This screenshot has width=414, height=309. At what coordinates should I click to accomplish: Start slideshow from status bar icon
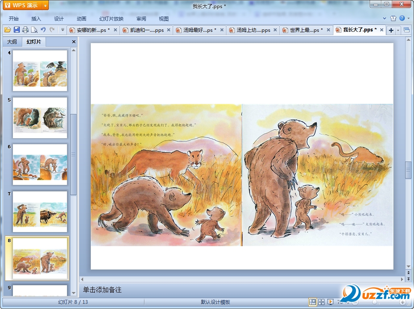(330, 302)
